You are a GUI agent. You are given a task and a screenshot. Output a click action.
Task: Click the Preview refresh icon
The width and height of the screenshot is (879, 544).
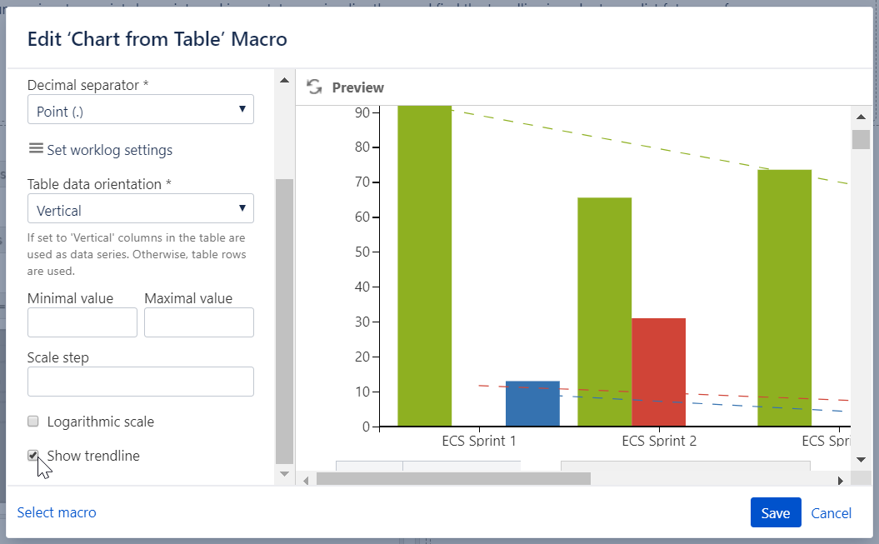314,87
